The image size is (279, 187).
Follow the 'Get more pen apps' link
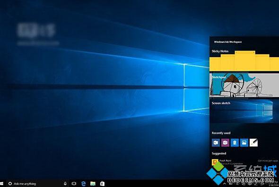[268, 161]
